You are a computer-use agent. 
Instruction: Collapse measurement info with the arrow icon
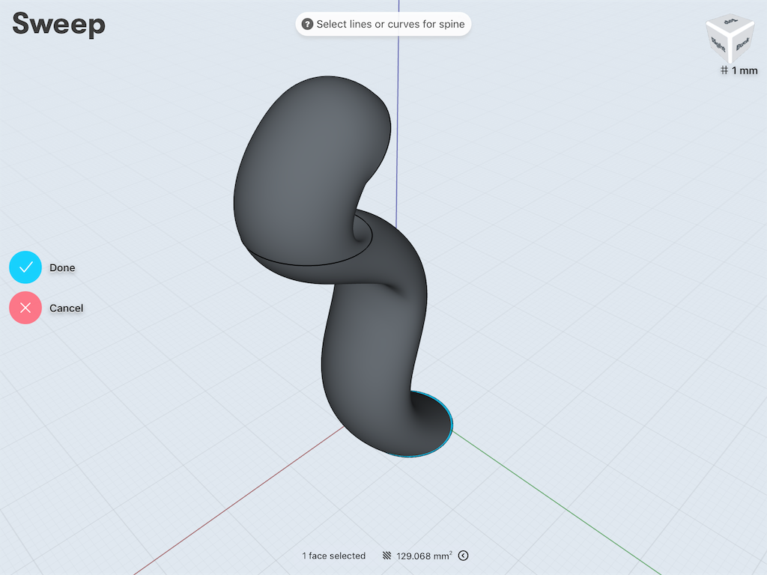click(x=463, y=556)
